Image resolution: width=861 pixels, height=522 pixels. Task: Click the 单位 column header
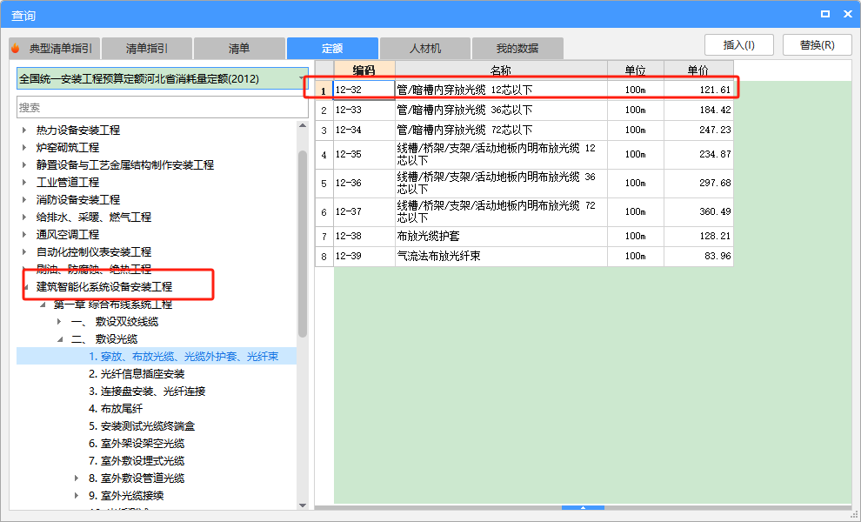tap(636, 70)
